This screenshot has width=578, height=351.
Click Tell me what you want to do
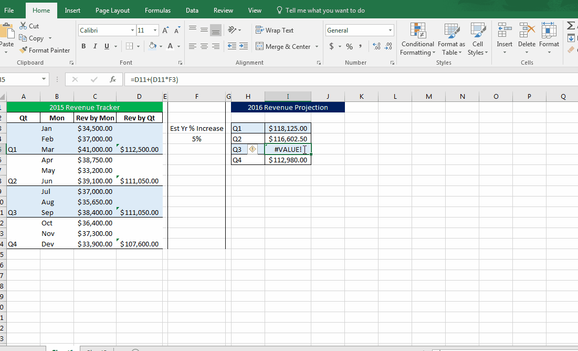pos(321,11)
